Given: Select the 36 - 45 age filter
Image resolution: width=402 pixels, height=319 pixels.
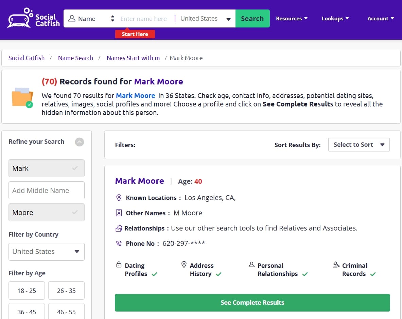Looking at the screenshot, I should pos(27,312).
